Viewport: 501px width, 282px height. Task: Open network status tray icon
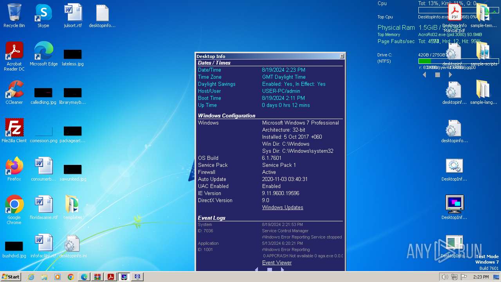pyautogui.click(x=454, y=277)
